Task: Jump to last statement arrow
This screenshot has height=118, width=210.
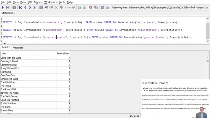Action: point(35,8)
